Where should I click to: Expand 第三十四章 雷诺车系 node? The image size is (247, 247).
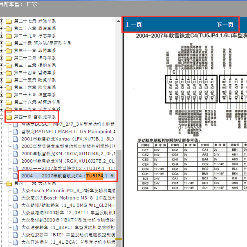point(1,73)
